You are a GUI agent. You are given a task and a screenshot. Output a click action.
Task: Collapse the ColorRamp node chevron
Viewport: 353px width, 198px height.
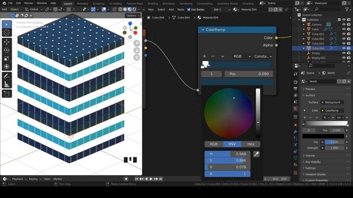tap(203, 30)
